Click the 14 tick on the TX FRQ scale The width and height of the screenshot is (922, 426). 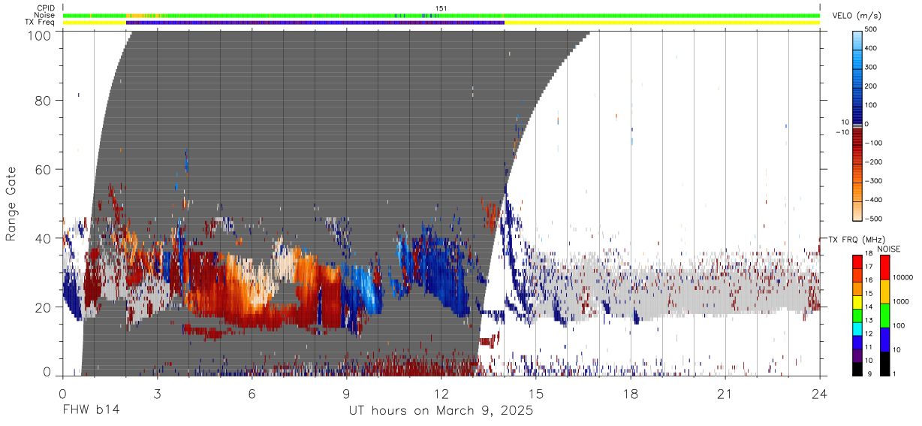(869, 308)
